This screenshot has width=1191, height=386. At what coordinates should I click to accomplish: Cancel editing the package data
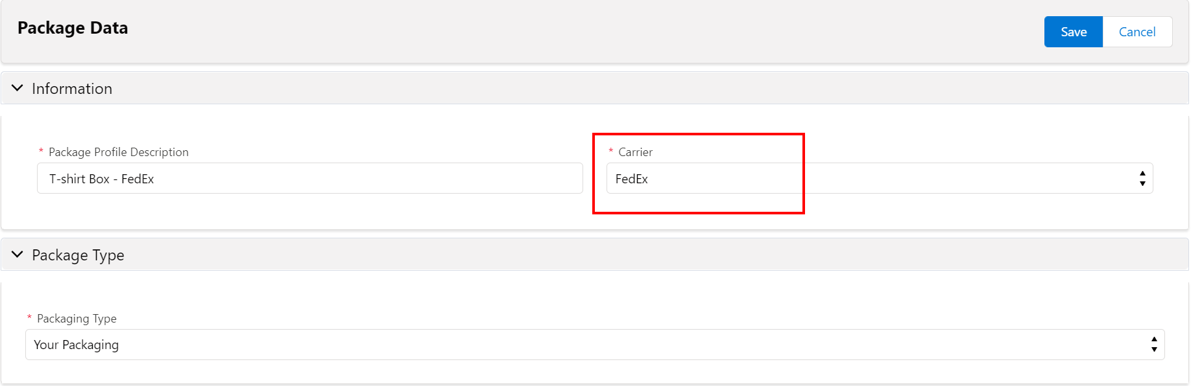(x=1137, y=32)
